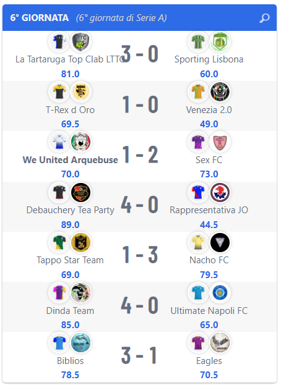Select Eagles team purple jersey icon
This screenshot has height=385, width=281.
[x=198, y=343]
